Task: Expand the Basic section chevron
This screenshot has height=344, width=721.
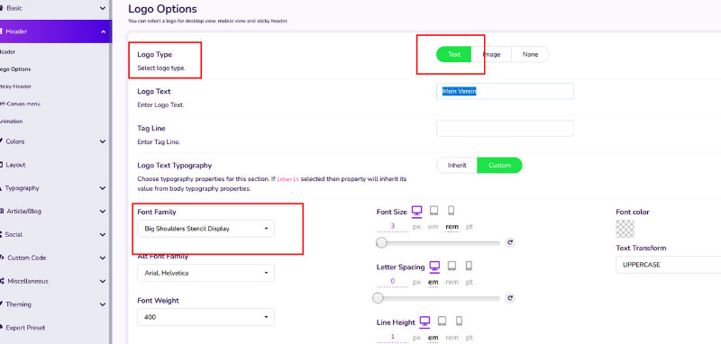Action: click(x=103, y=8)
